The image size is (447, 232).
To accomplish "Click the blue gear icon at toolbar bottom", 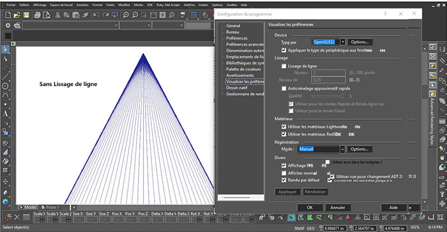I will (5, 201).
